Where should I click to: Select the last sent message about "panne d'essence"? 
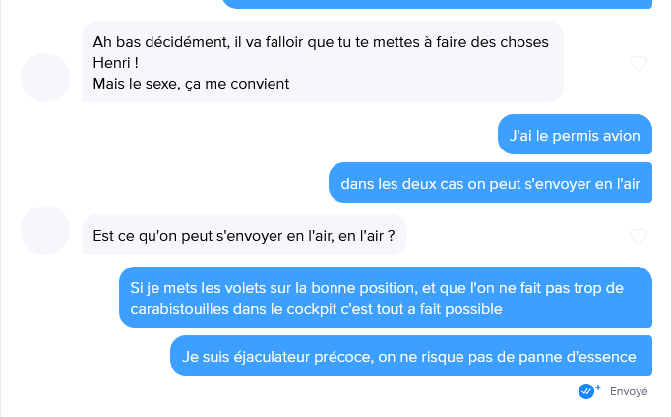point(410,356)
